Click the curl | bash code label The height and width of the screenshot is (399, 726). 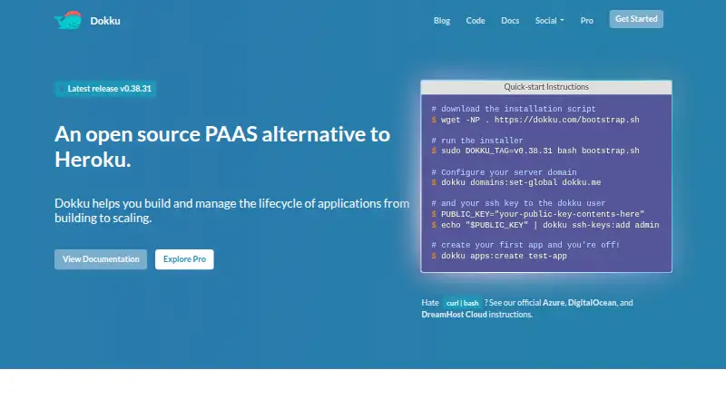[462, 303]
